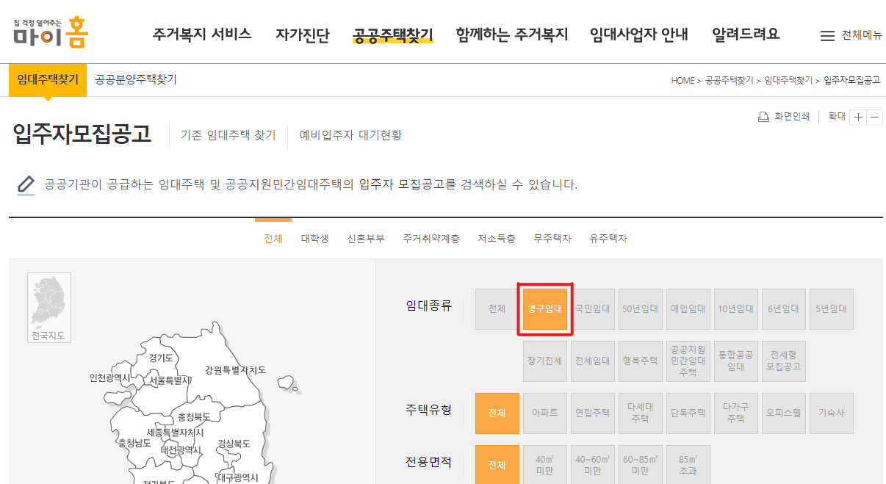Open the 공공주택찾기 menu

(x=392, y=33)
